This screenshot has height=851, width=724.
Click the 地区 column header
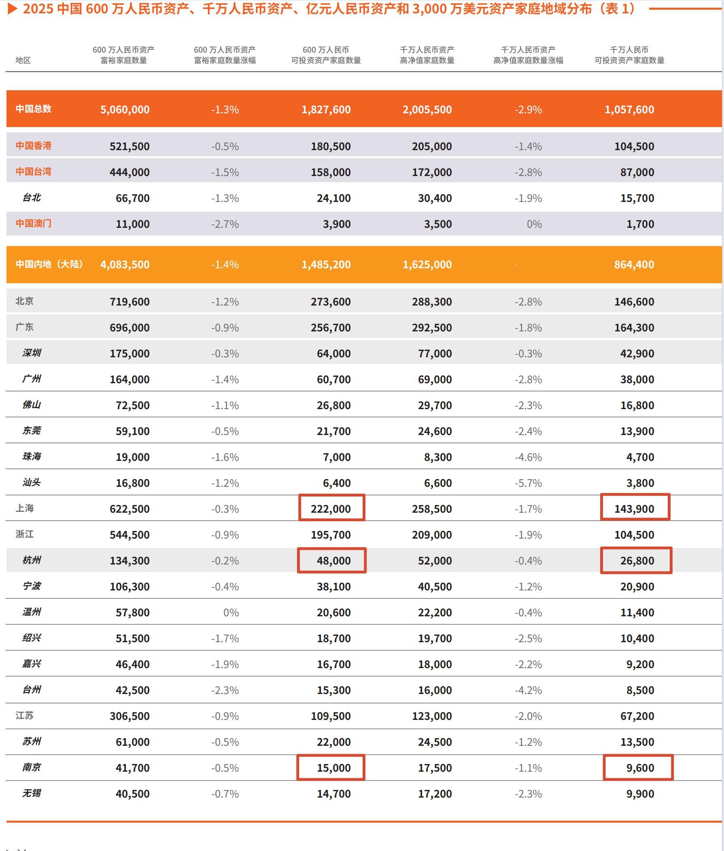pos(23,60)
